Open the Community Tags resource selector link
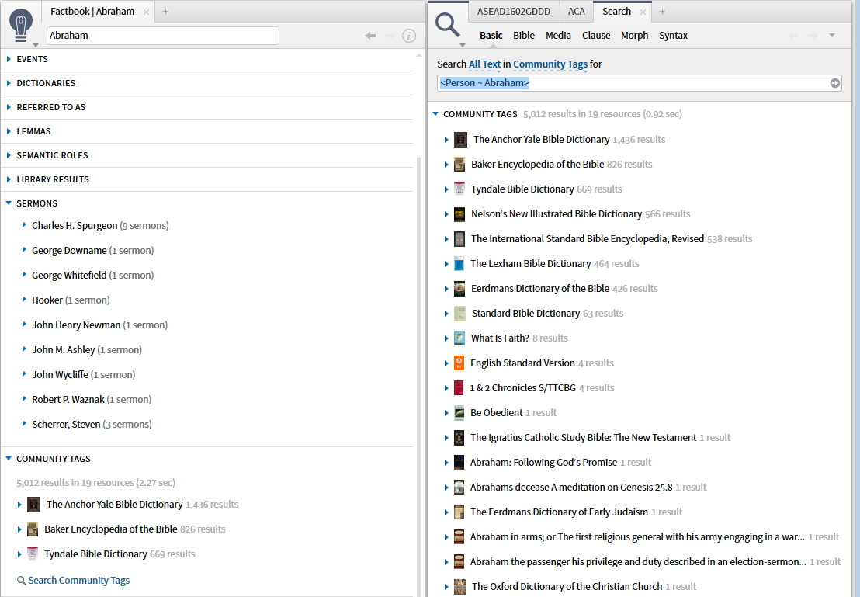Image resolution: width=860 pixels, height=597 pixels. (550, 64)
